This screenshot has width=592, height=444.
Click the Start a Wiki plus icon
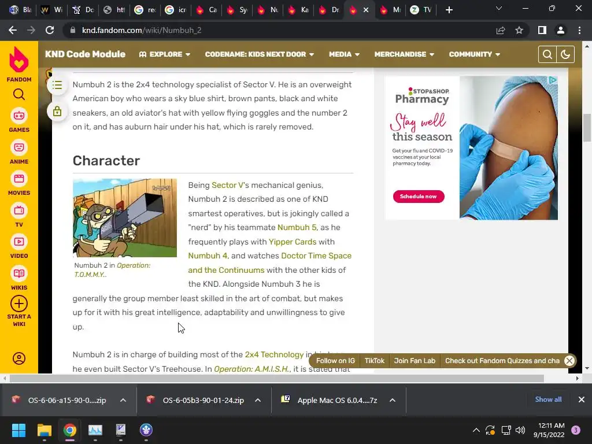[19, 304]
